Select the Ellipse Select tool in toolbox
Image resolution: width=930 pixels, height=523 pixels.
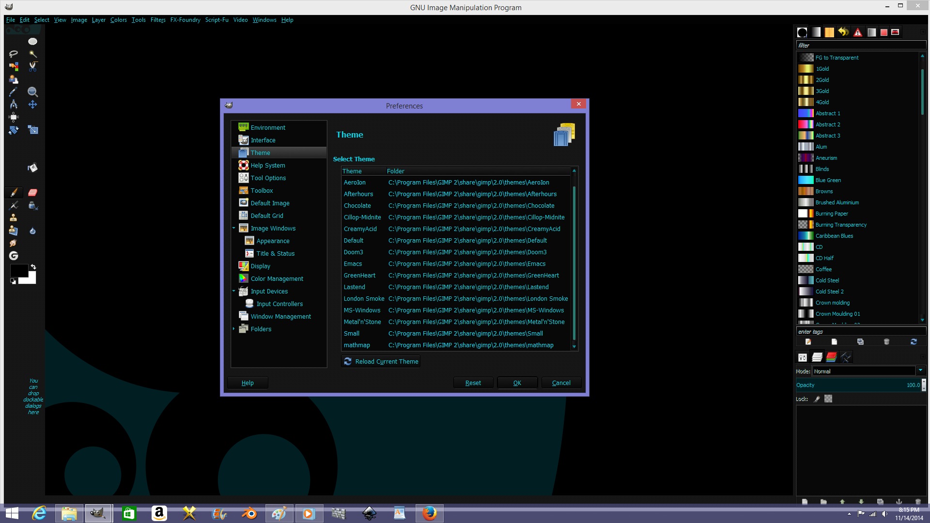[32, 42]
